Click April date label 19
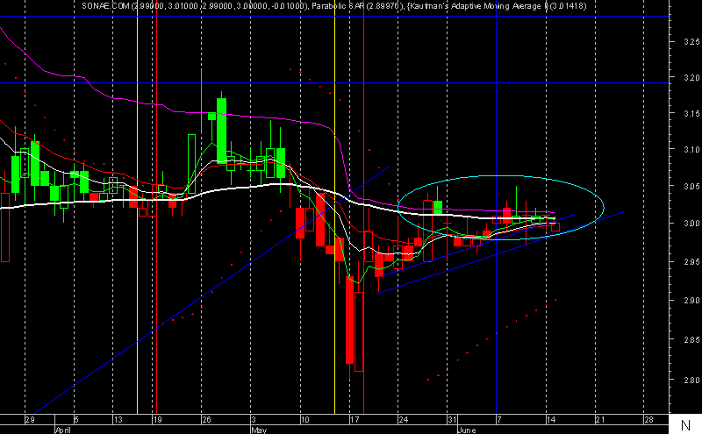This screenshot has width=702, height=434. tap(157, 420)
